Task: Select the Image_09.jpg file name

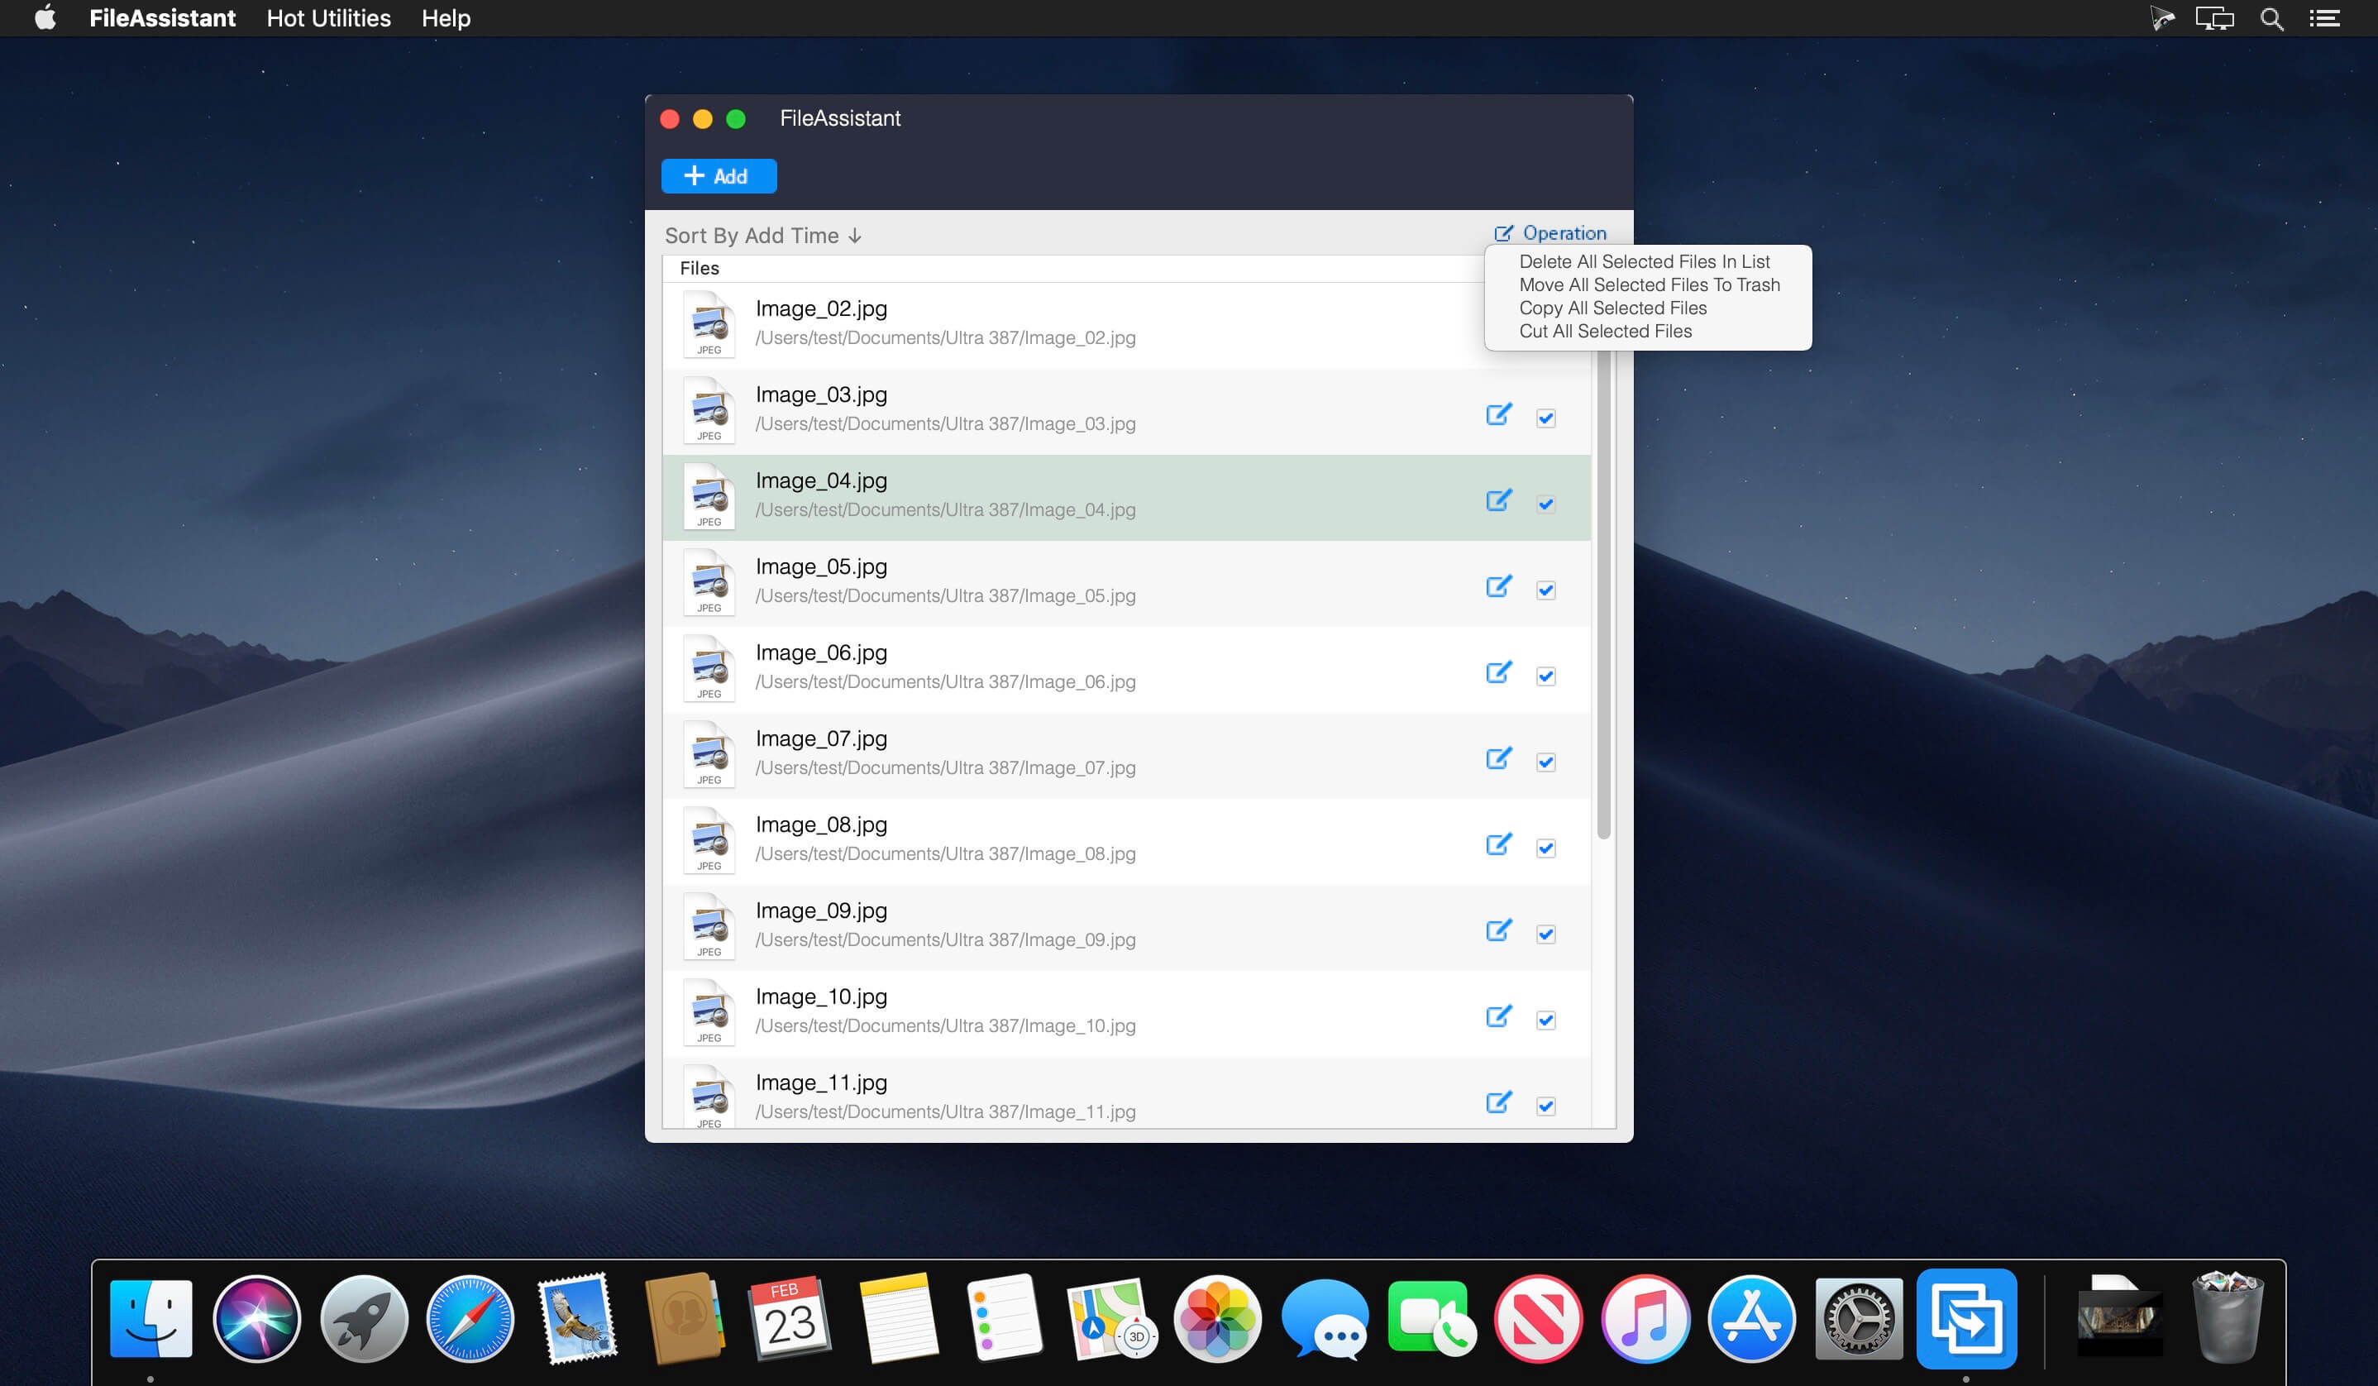Action: 821,910
